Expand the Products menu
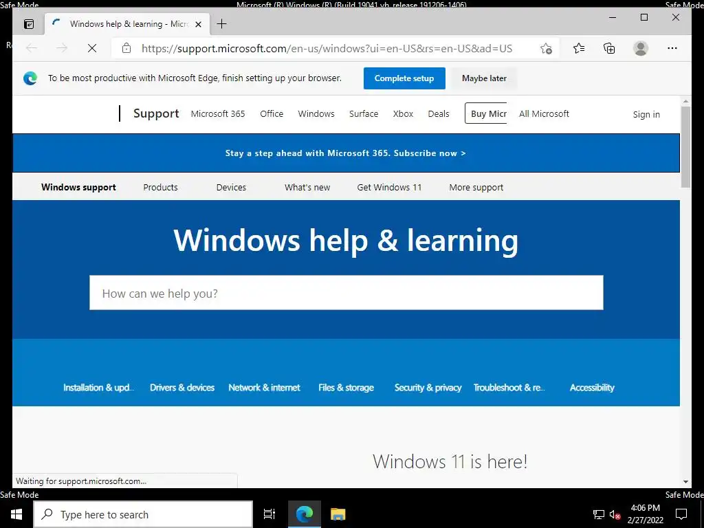 (160, 187)
